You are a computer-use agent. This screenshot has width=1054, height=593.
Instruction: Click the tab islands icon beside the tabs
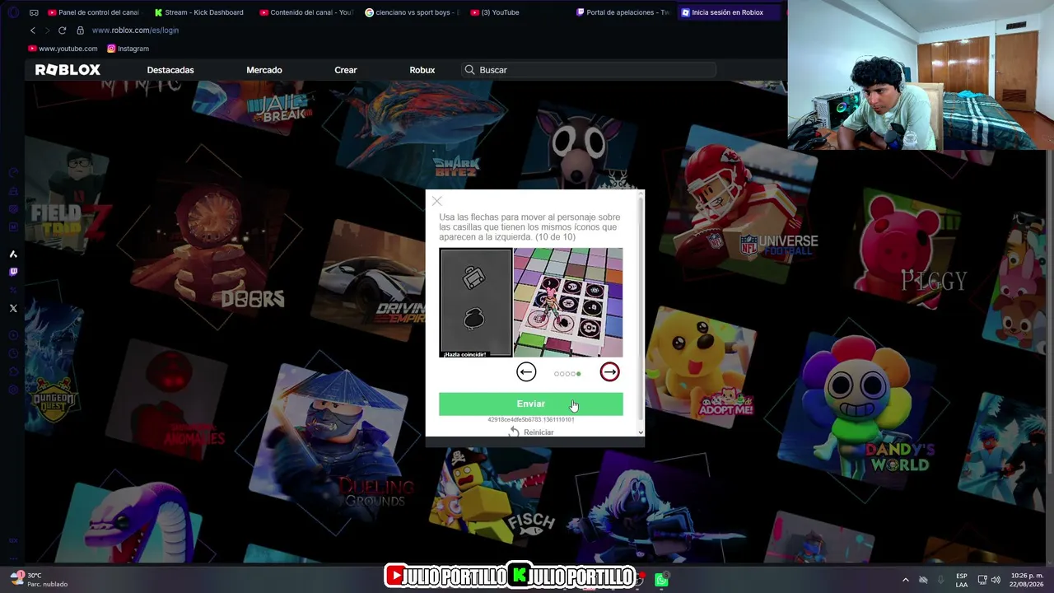[x=34, y=12]
